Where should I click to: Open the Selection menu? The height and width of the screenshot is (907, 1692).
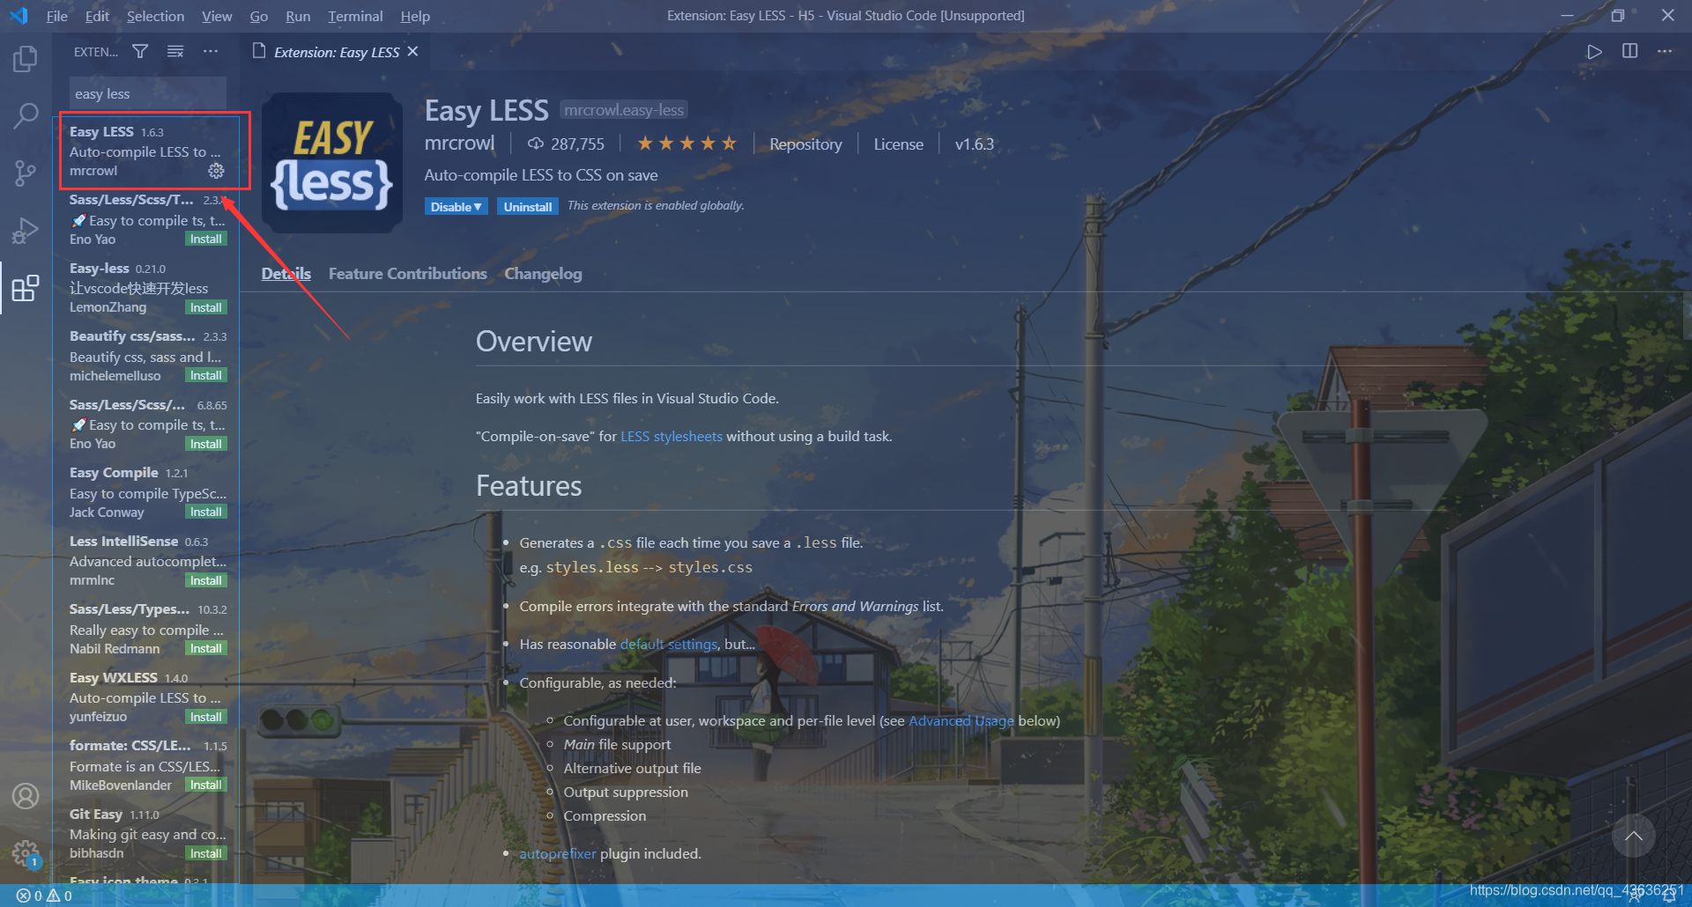(155, 16)
